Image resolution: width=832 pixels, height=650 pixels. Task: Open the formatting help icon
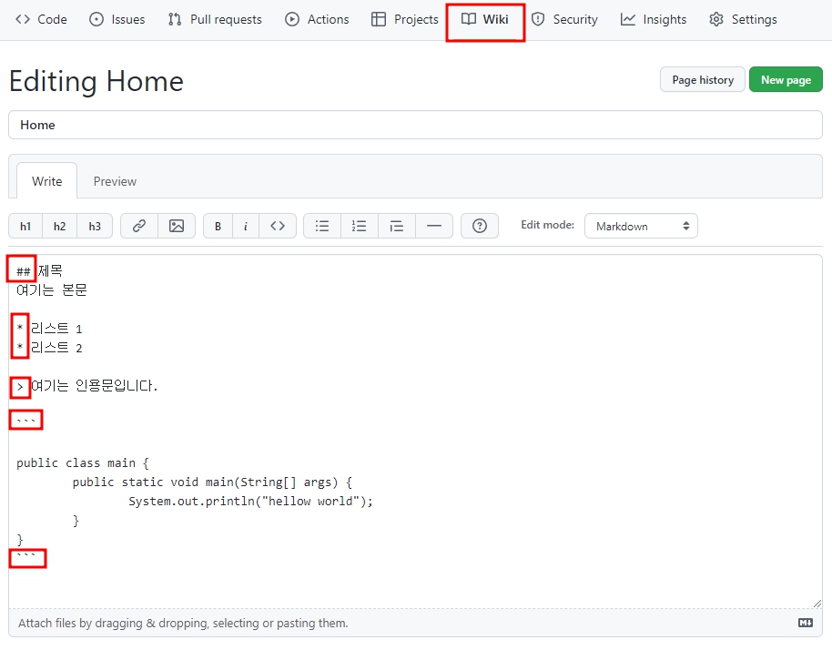click(x=480, y=226)
